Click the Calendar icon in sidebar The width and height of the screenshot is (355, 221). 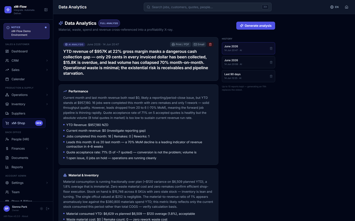click(x=7, y=79)
